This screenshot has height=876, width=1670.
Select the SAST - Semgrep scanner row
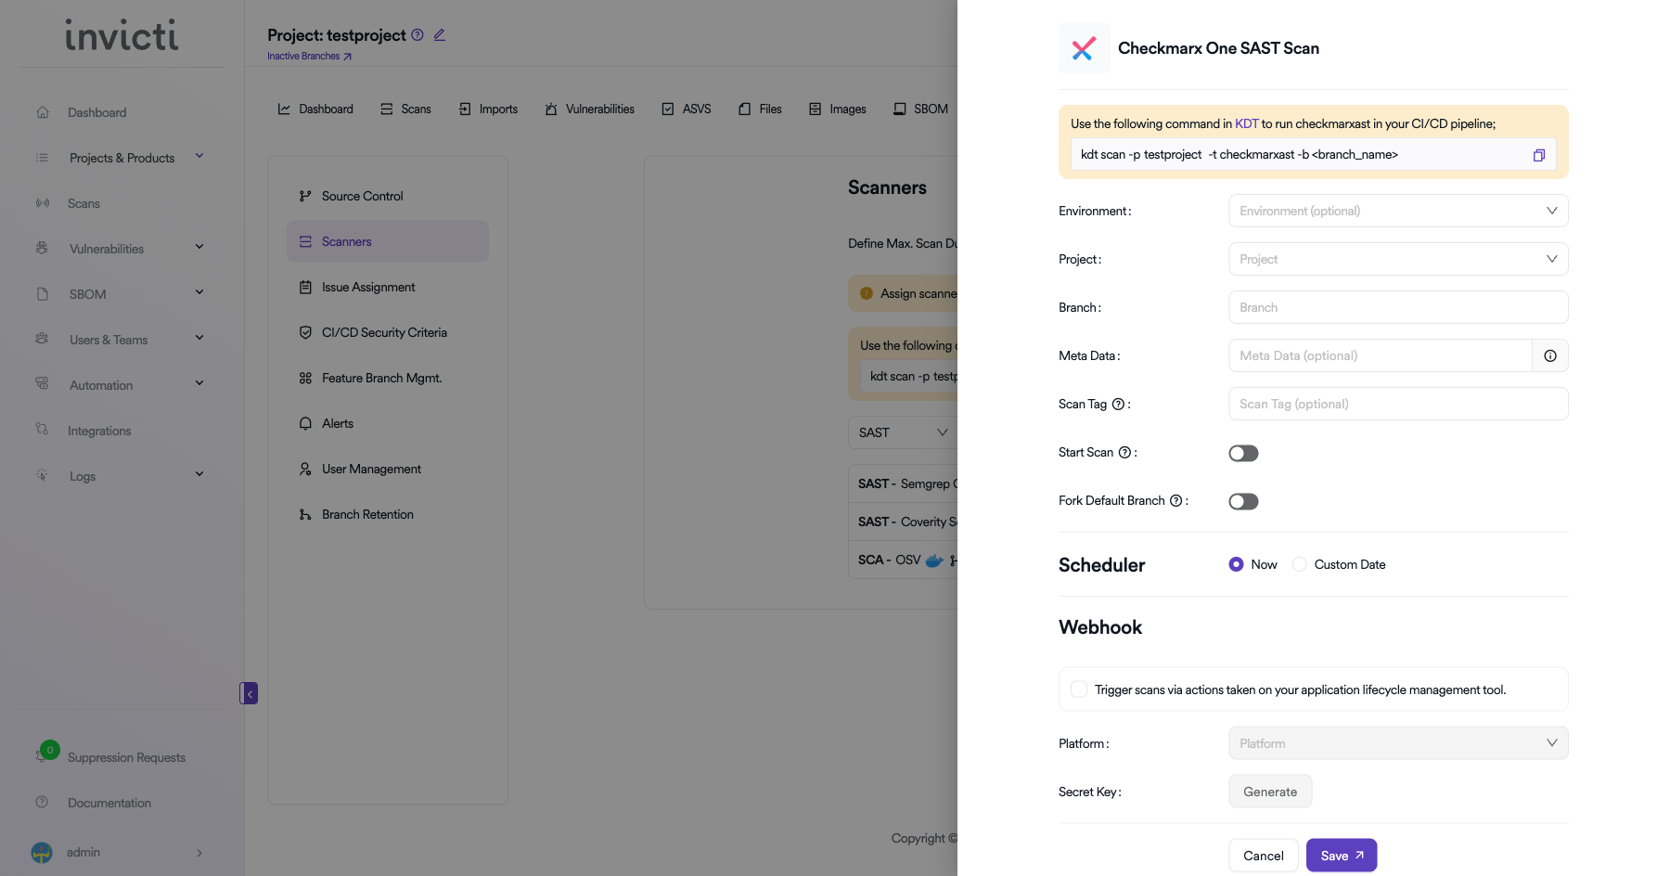pyautogui.click(x=903, y=483)
